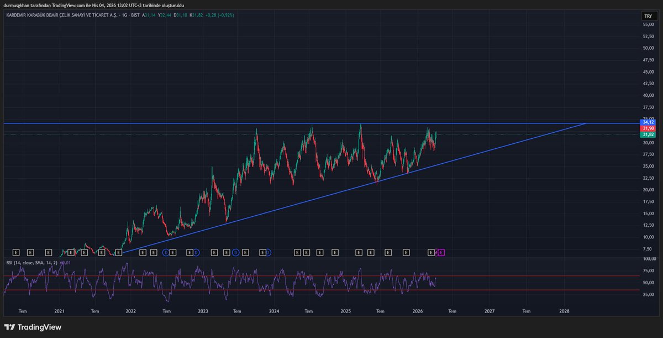Select the green 31,82 price label

[x=648, y=134]
